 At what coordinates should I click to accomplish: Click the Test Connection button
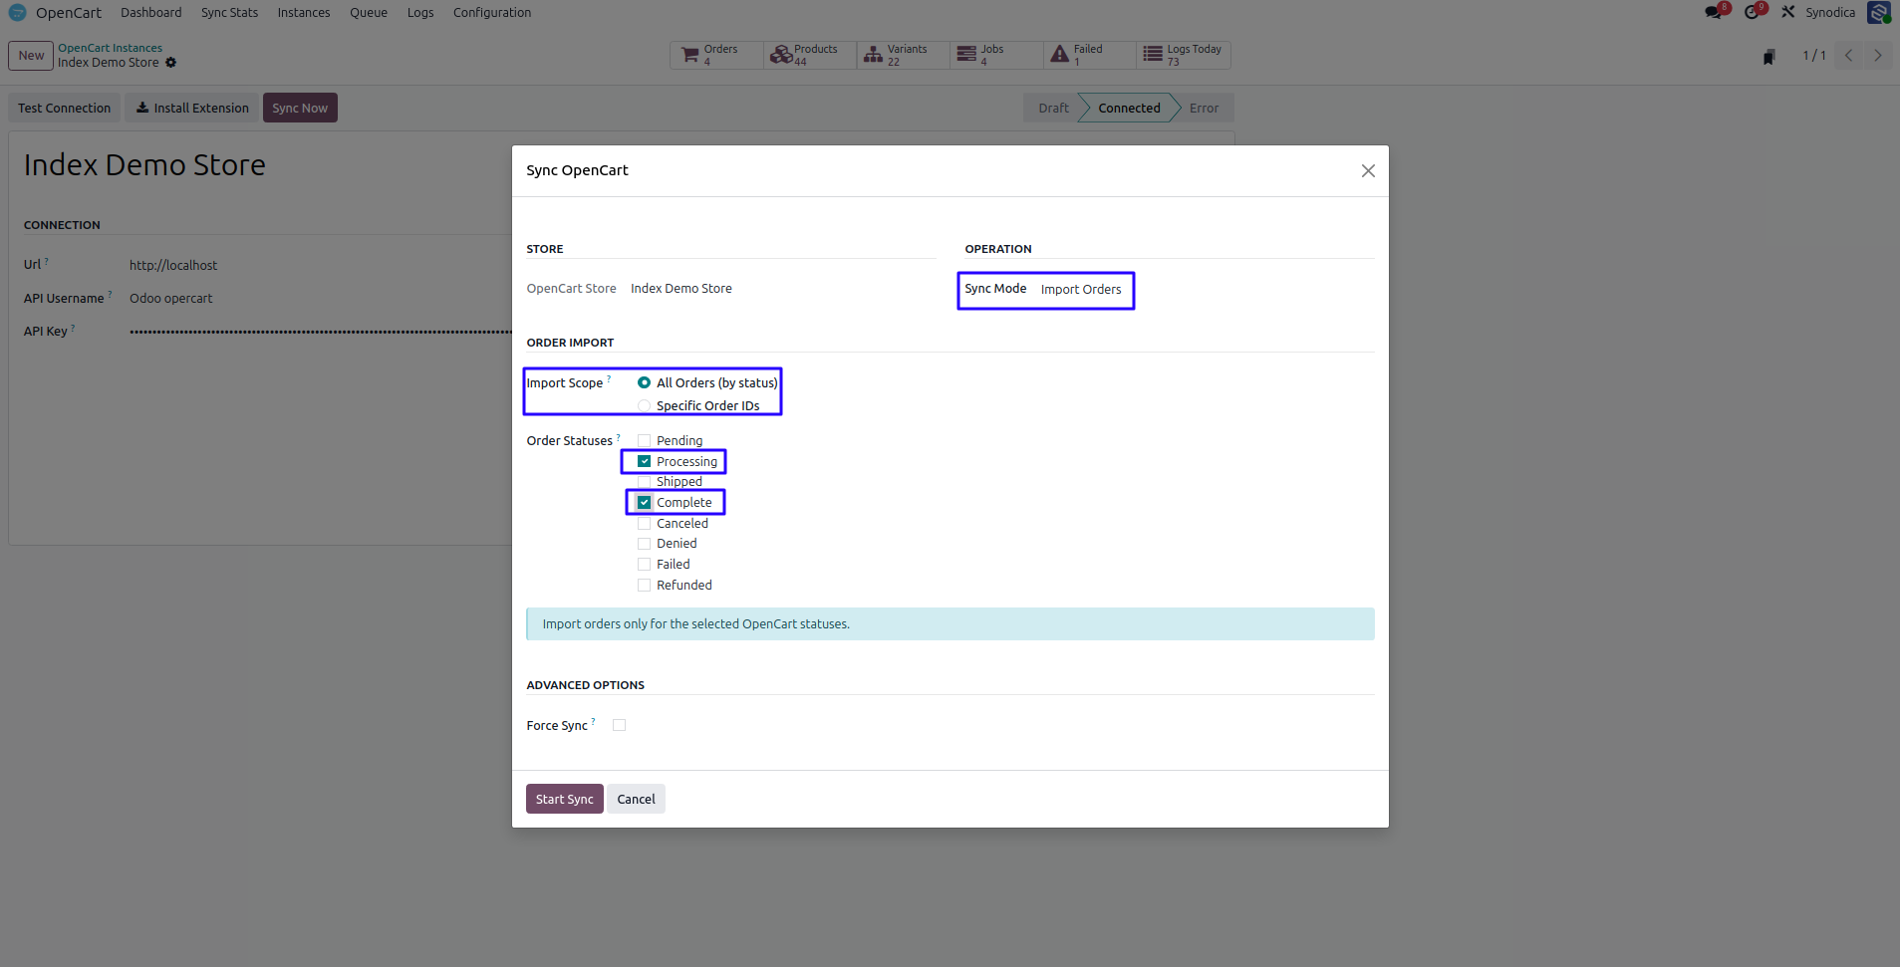coord(64,108)
